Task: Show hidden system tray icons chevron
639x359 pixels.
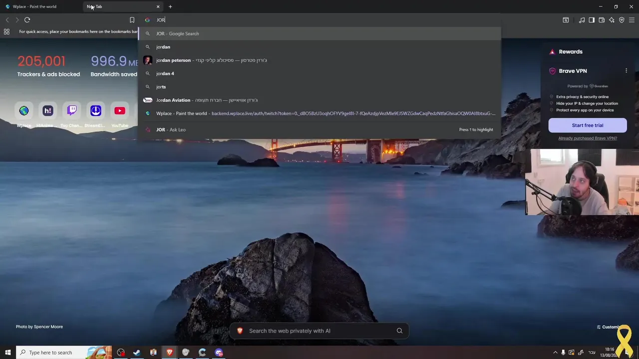Action: coord(555,353)
